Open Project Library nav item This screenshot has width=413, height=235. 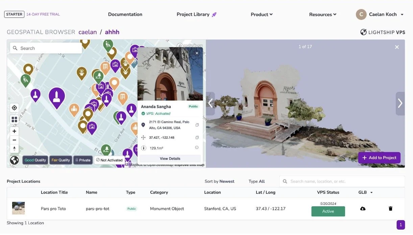(193, 15)
